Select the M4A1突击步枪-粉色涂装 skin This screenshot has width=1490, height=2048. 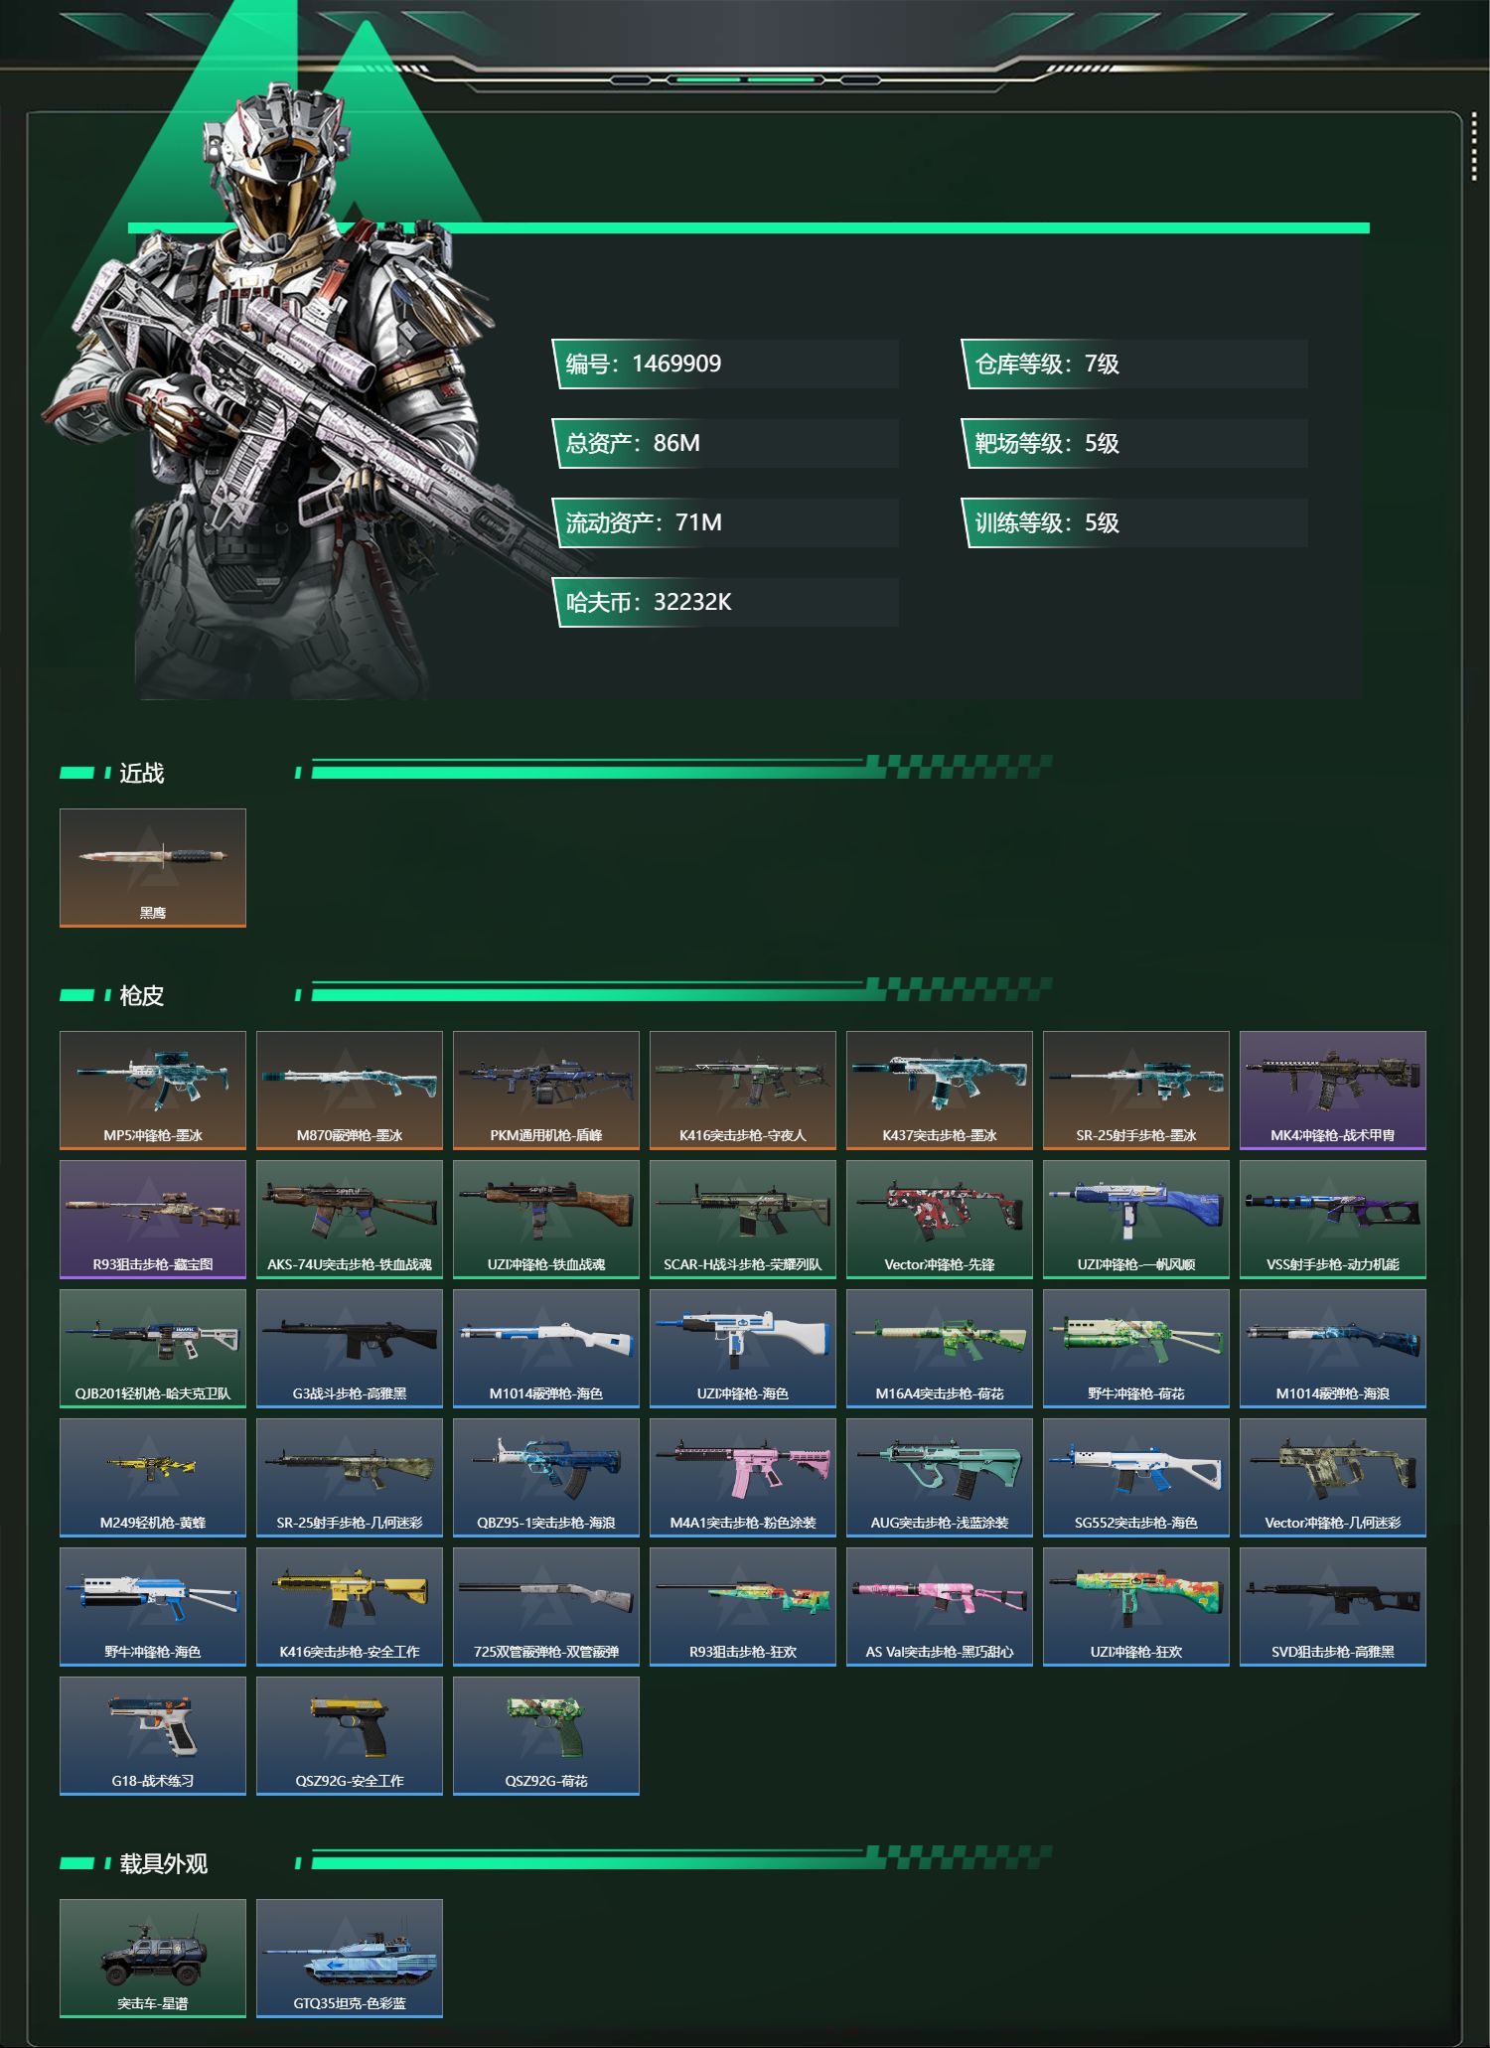[x=743, y=1478]
